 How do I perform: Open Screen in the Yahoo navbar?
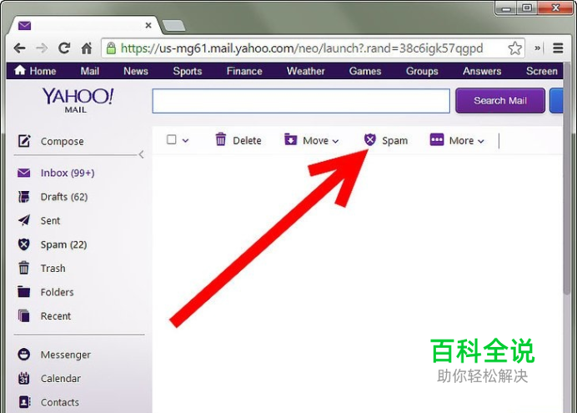point(542,71)
